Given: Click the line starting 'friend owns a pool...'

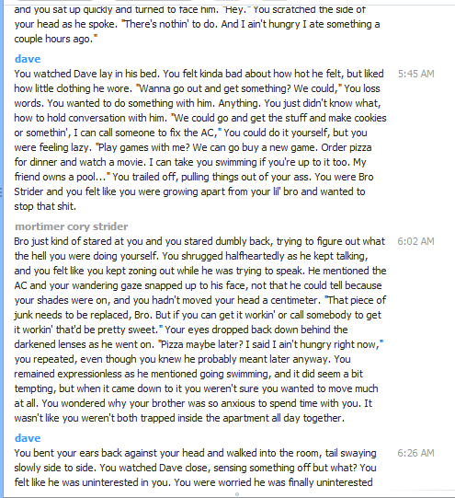Looking at the screenshot, I should [194, 177].
